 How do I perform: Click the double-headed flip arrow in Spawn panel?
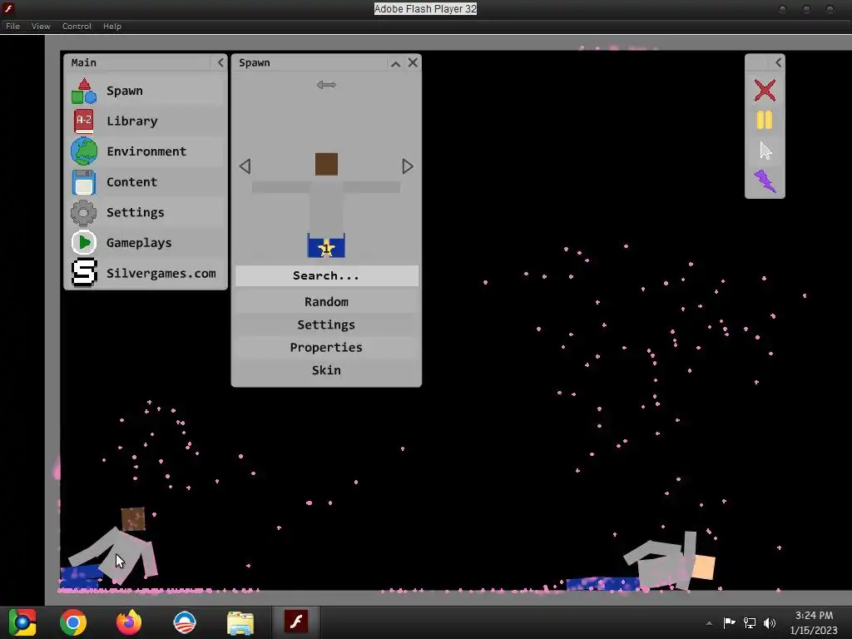click(x=326, y=85)
